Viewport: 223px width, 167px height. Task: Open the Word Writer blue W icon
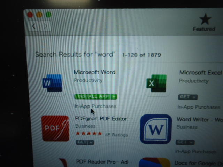156,129
